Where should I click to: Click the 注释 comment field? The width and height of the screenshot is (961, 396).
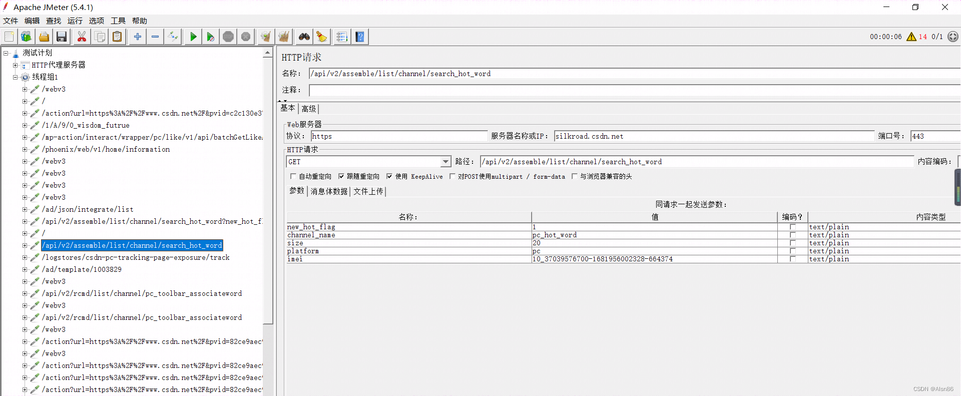[635, 90]
